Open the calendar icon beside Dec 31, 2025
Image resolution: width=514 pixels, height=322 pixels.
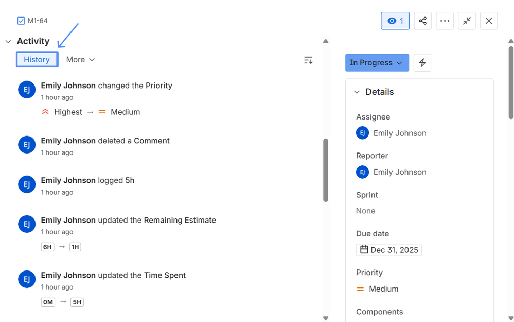tap(365, 249)
